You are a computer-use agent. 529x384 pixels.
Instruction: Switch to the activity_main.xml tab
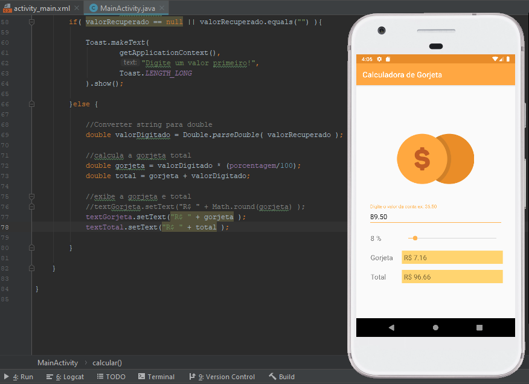pyautogui.click(x=36, y=9)
